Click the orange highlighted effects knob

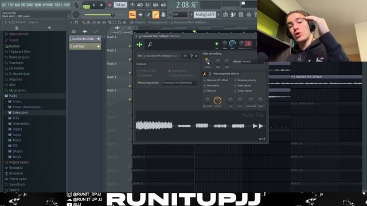pos(217,101)
